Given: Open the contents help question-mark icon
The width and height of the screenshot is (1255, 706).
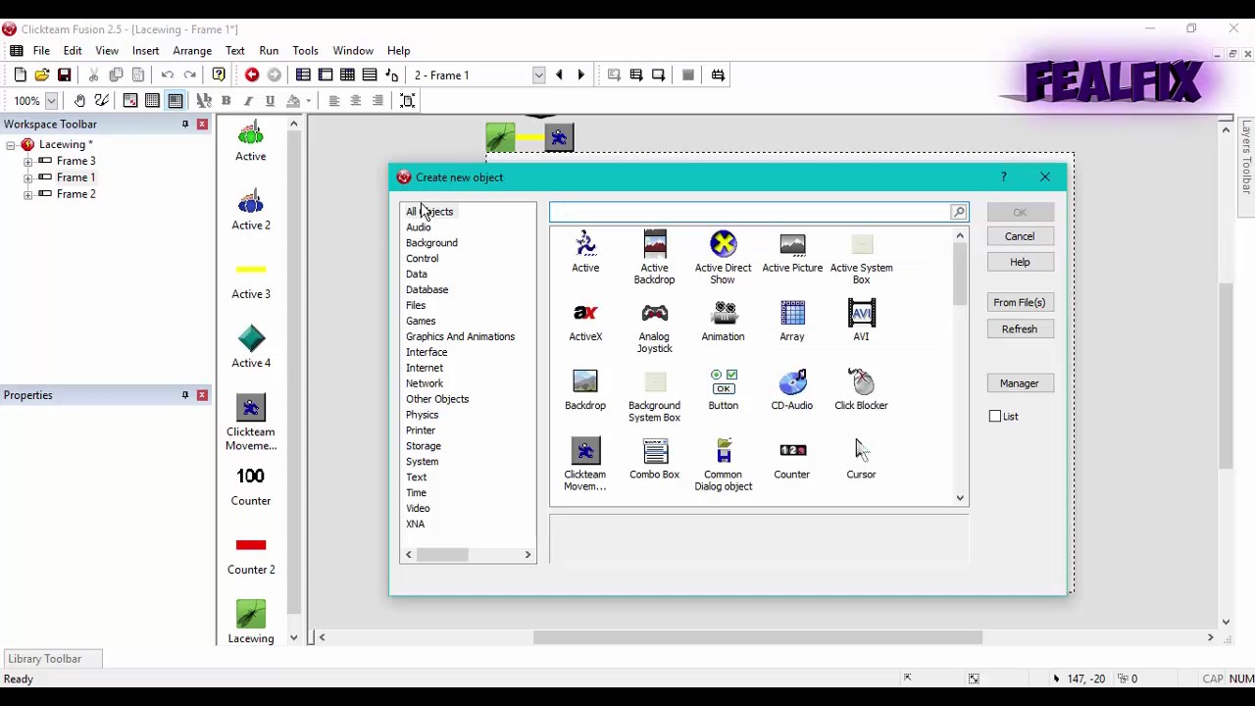Looking at the screenshot, I should point(219,75).
